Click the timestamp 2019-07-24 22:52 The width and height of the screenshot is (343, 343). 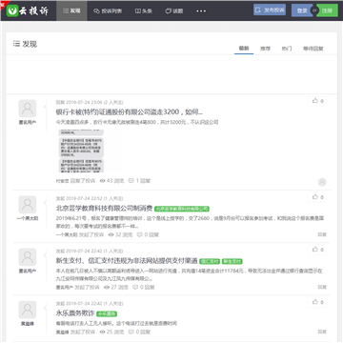(84, 198)
